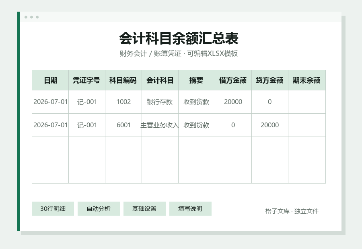Click 记-001 in the 1002 row
The image size is (362, 249).
[87, 102]
